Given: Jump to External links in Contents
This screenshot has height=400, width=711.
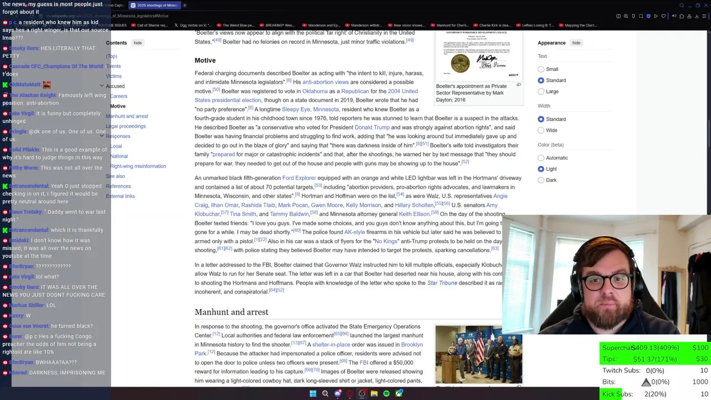Looking at the screenshot, I should click(x=120, y=196).
